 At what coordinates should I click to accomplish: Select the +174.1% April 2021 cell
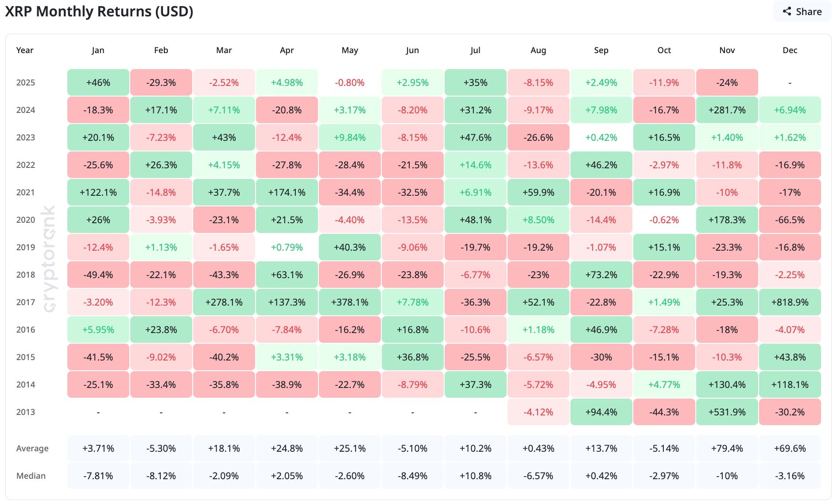(x=287, y=193)
